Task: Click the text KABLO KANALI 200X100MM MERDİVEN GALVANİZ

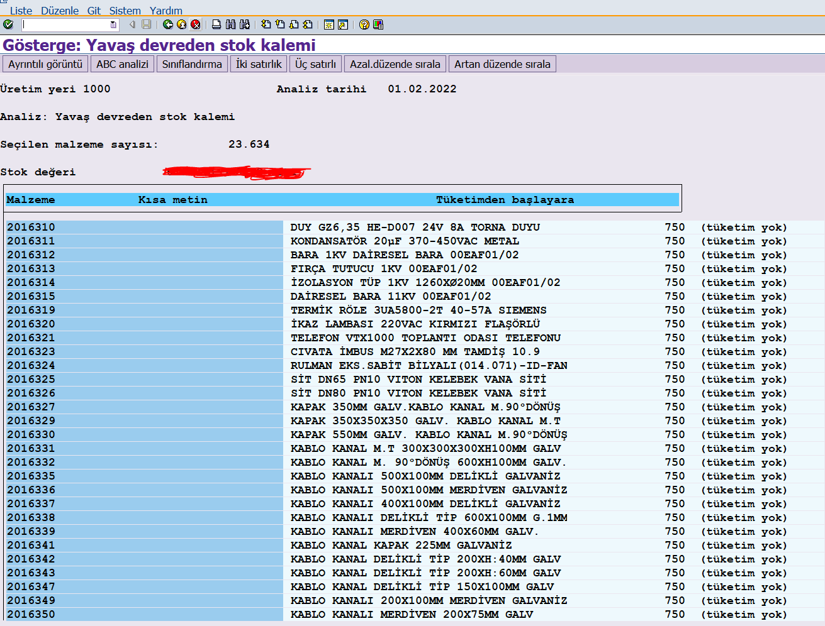Action: click(x=429, y=601)
